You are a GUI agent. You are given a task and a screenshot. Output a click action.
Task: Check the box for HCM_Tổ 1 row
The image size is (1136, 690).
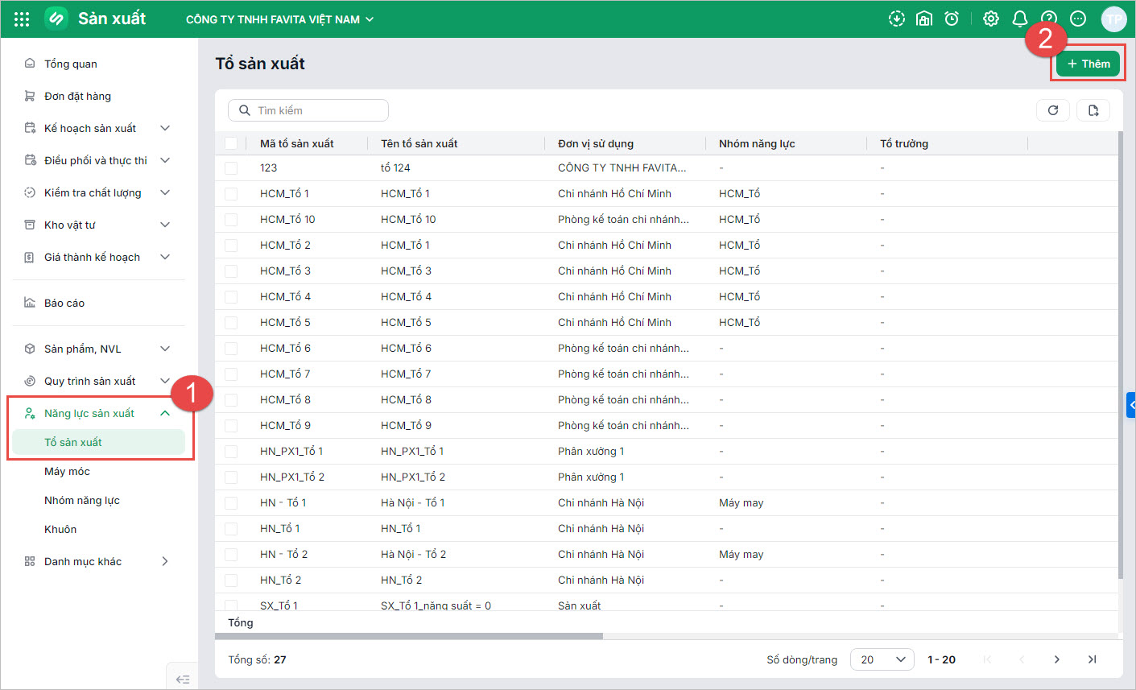click(x=231, y=194)
